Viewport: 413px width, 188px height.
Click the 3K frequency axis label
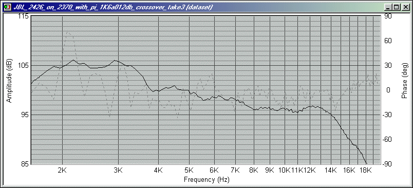pos(118,170)
